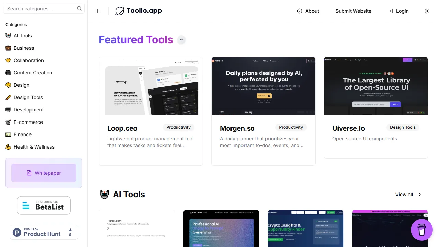Click the search magnifier icon
439x247 pixels.
(79, 8)
